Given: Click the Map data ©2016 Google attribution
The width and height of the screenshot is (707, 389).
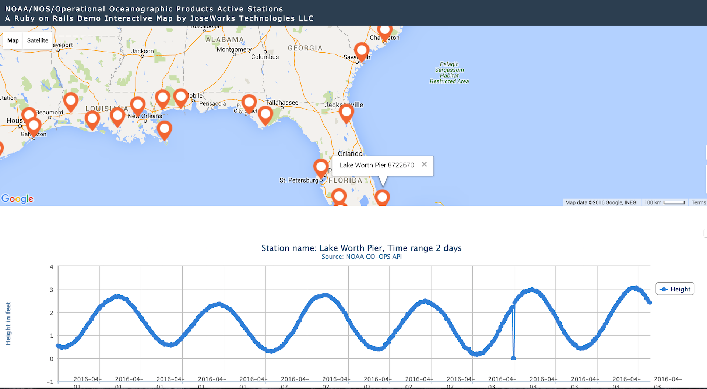Looking at the screenshot, I should (x=601, y=202).
